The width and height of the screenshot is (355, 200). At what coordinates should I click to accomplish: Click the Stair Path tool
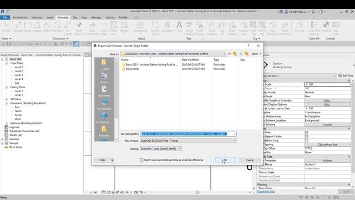tap(336, 28)
